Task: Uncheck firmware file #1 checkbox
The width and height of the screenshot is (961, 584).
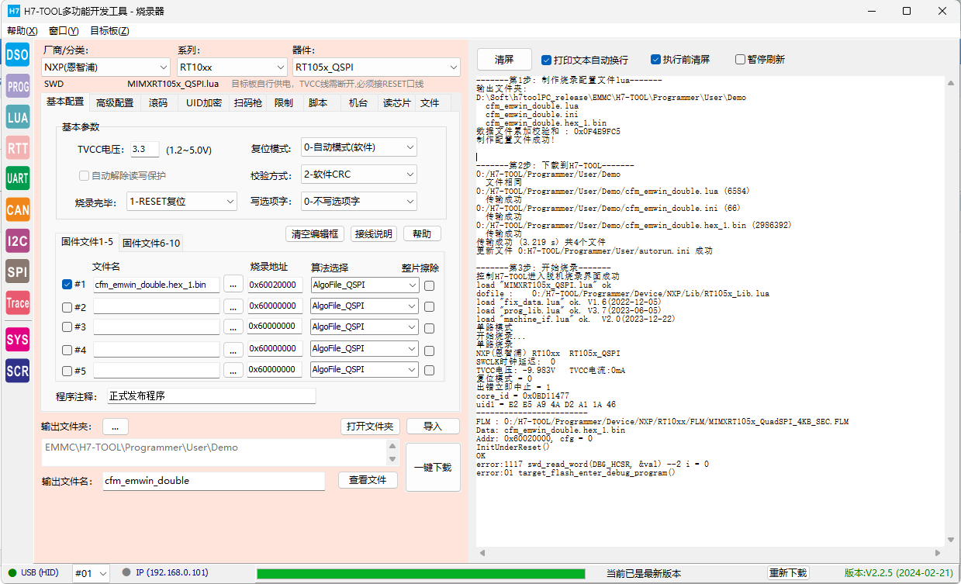Action: pos(67,285)
